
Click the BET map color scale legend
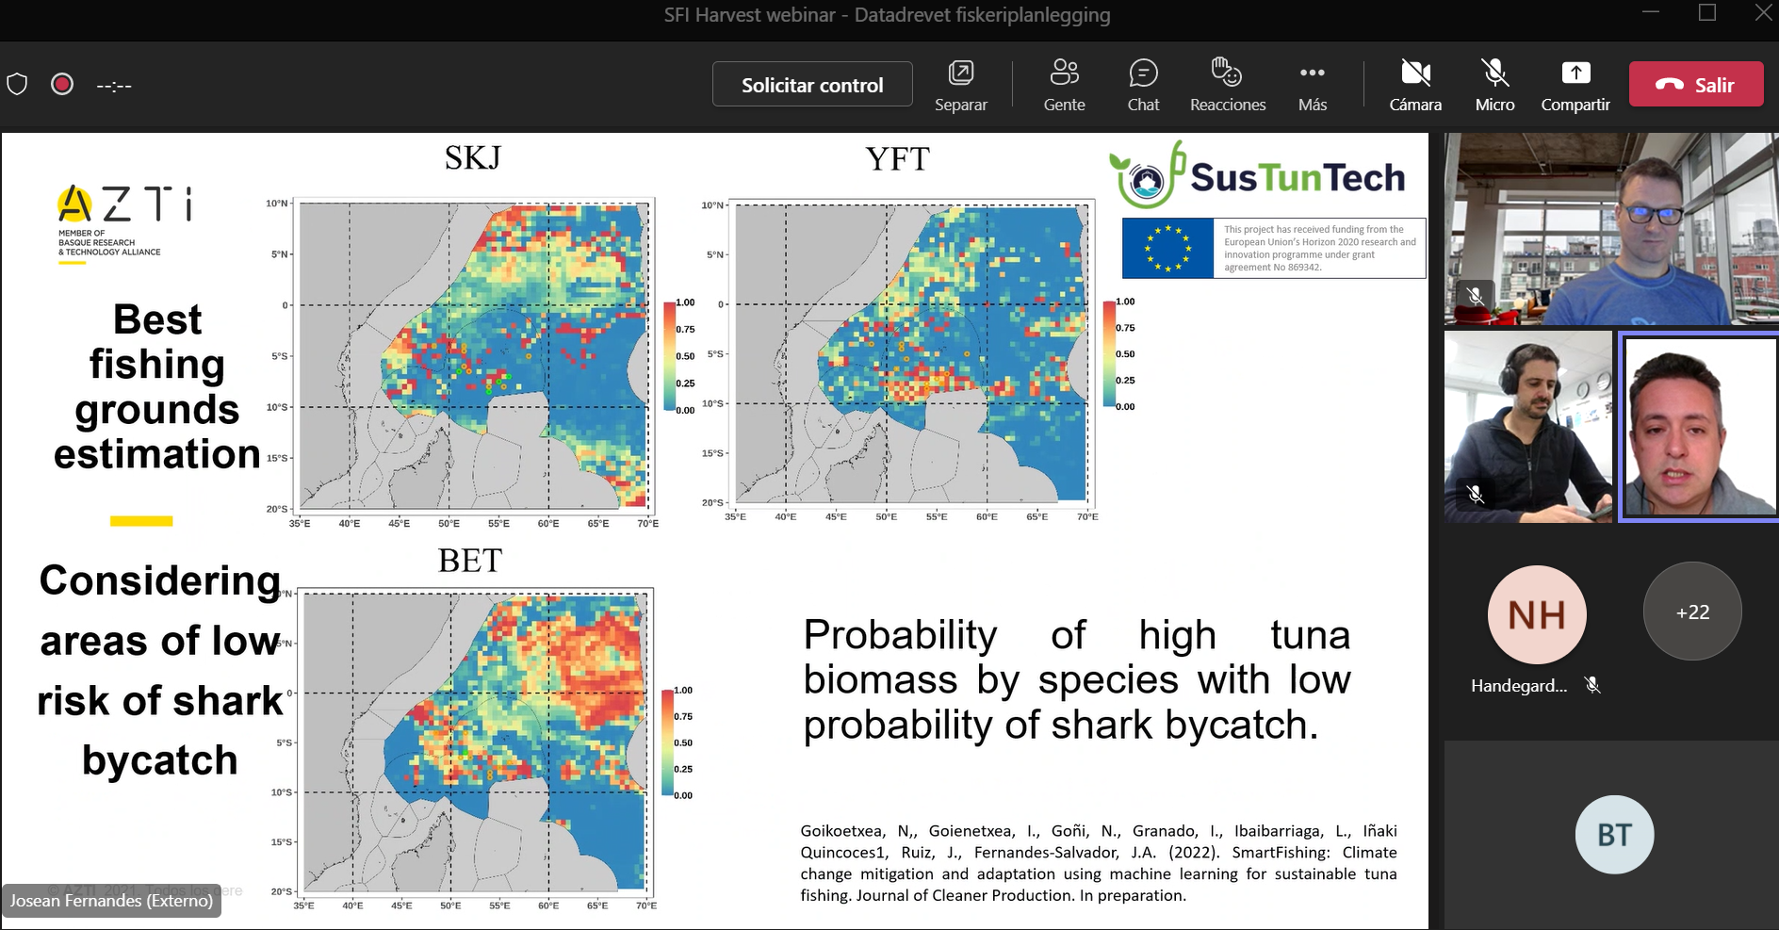point(677,742)
